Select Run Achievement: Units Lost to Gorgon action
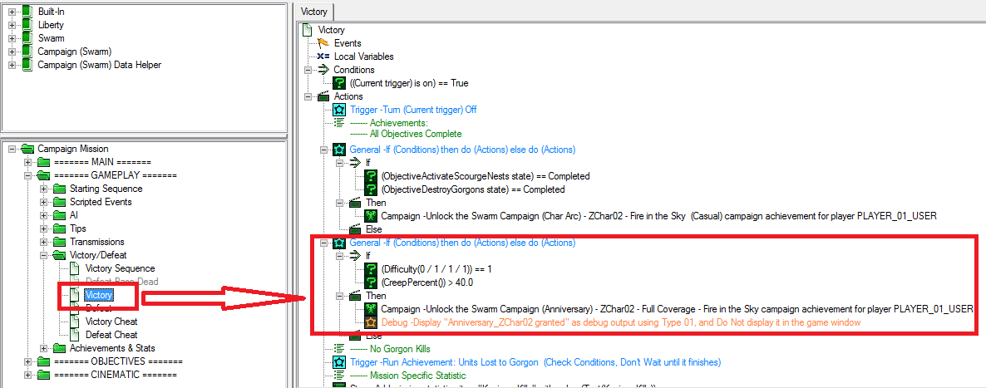The image size is (986, 388). click(535, 362)
